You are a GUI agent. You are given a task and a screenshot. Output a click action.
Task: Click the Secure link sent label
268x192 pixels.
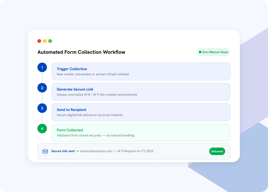tap(63, 151)
